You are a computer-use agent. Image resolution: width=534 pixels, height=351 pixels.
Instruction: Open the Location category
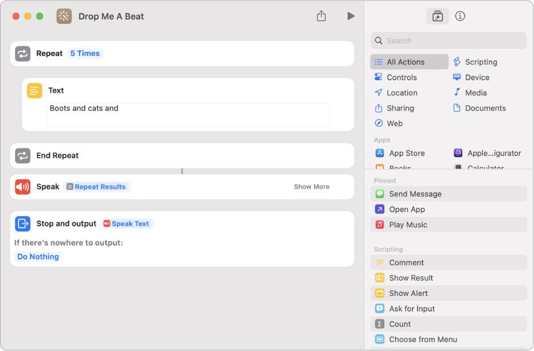coord(396,92)
